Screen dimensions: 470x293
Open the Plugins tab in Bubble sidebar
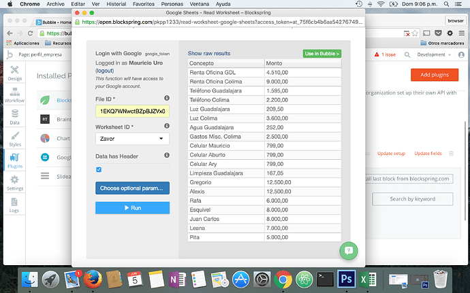coord(15,160)
